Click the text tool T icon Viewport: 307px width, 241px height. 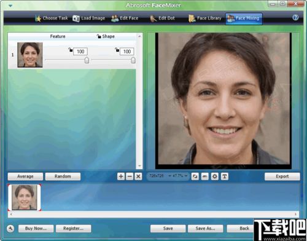224,176
